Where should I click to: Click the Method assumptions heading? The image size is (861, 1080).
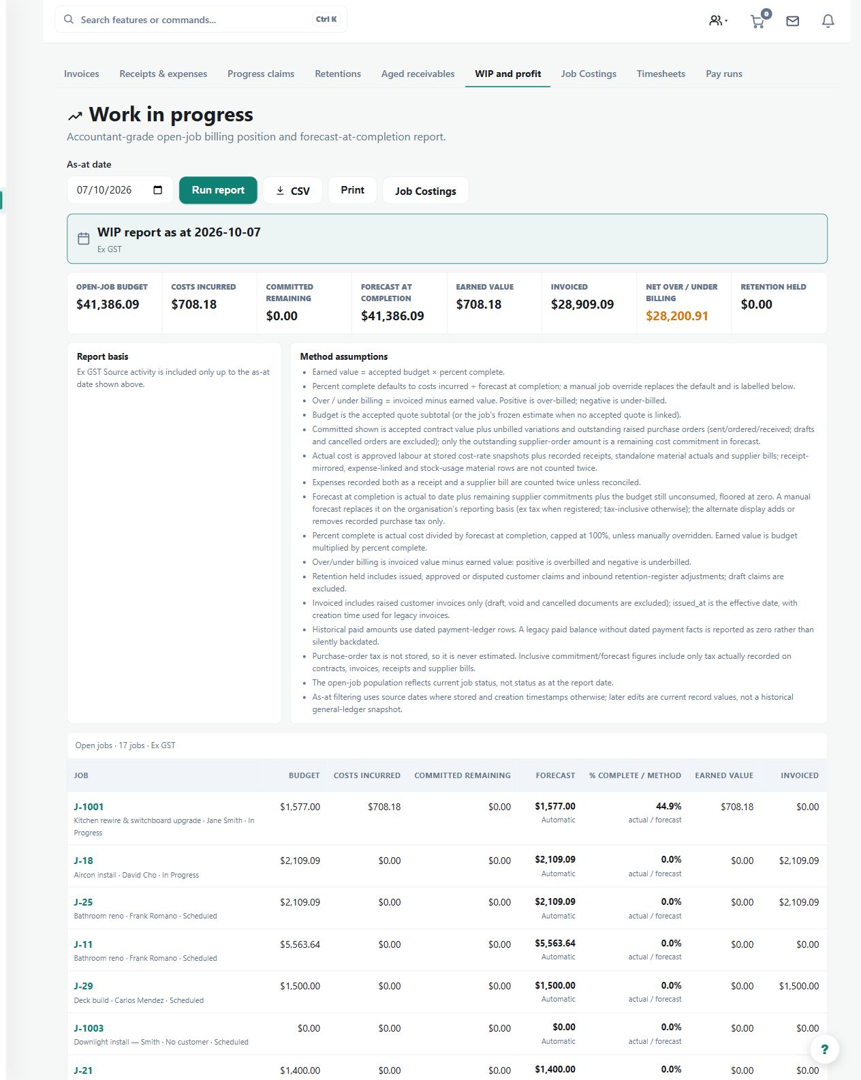(344, 356)
